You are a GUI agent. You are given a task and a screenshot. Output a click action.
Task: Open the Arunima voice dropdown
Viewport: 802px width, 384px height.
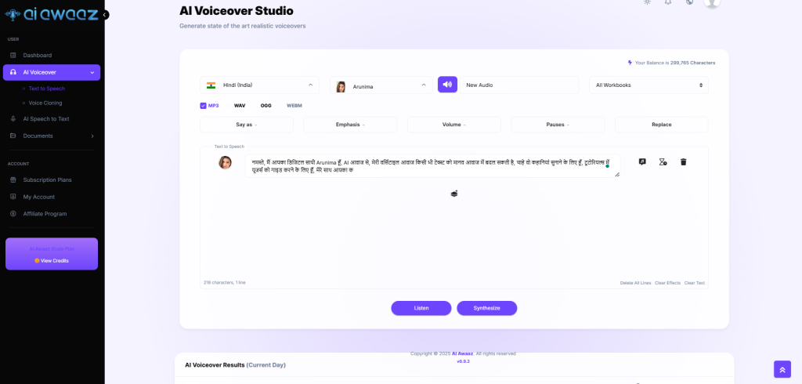pos(381,85)
